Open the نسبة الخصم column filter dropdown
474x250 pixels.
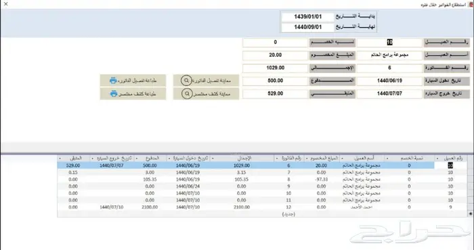pyautogui.click(x=387, y=159)
